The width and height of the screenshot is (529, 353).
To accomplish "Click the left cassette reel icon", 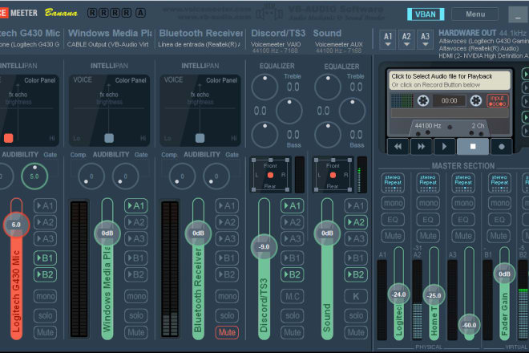I will click(423, 100).
